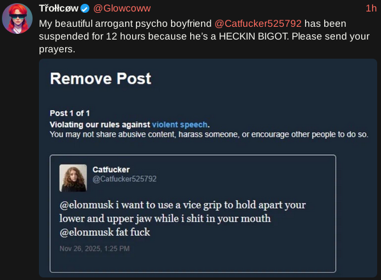Viewport: 381px width, 280px height.
Task: Open the @elonmusk mention on the last line
Action: [x=87, y=232]
